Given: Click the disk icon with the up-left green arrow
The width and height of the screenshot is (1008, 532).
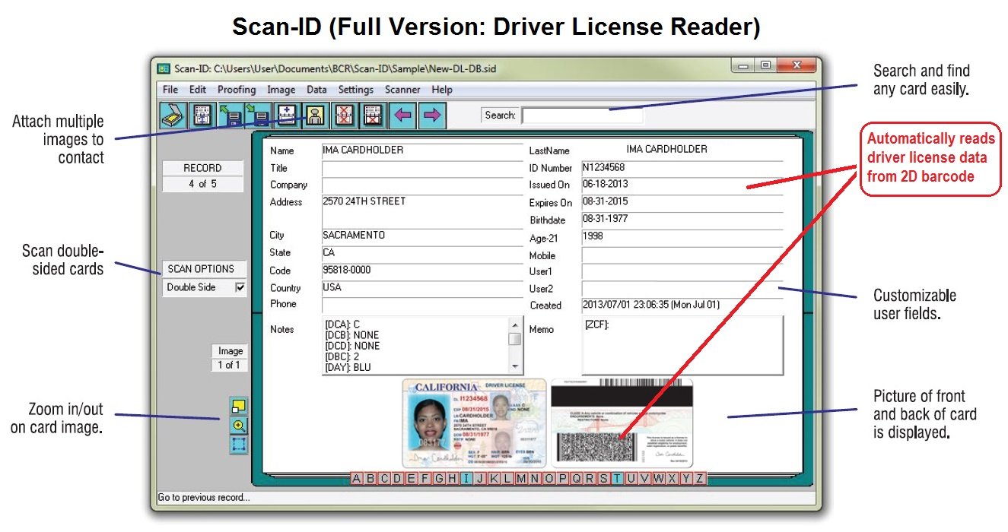Looking at the screenshot, I should point(231,116).
